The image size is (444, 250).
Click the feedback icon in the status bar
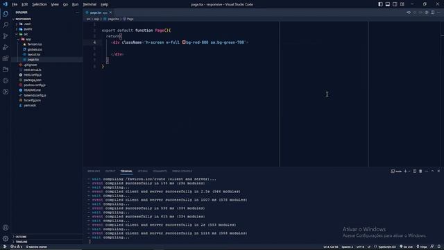(x=432, y=247)
